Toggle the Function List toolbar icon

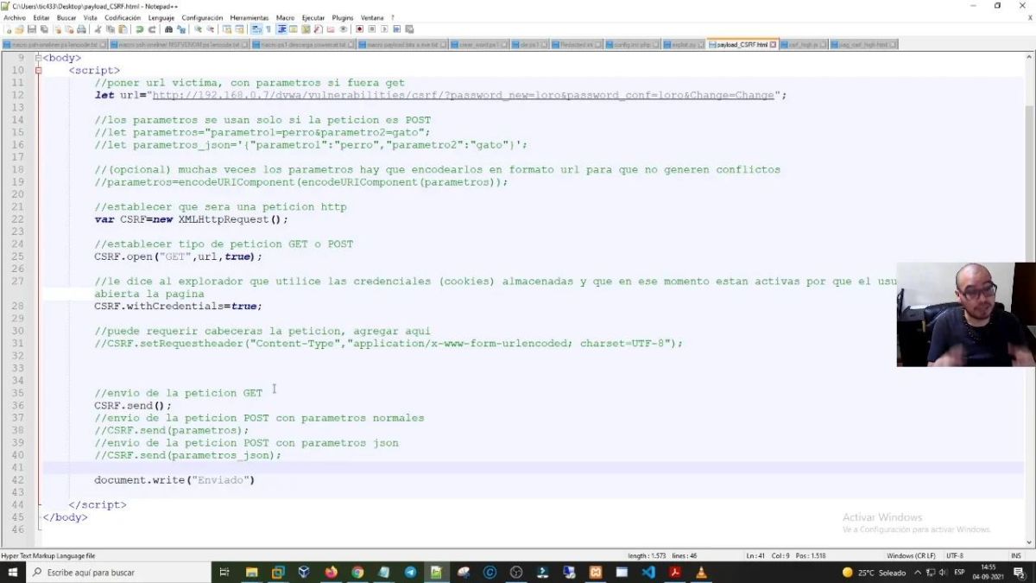pos(318,29)
